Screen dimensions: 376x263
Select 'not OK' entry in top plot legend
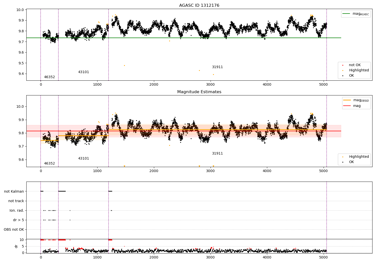tap(355, 65)
